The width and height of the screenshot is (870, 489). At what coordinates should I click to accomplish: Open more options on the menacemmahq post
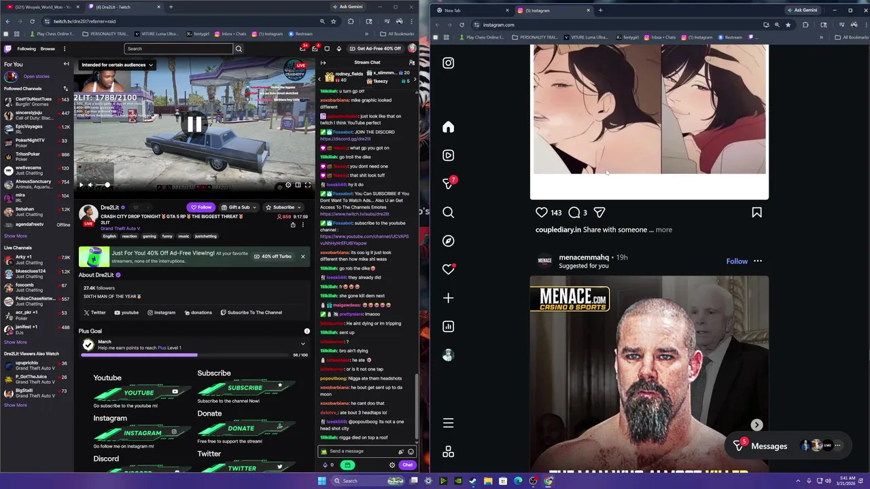coord(758,261)
